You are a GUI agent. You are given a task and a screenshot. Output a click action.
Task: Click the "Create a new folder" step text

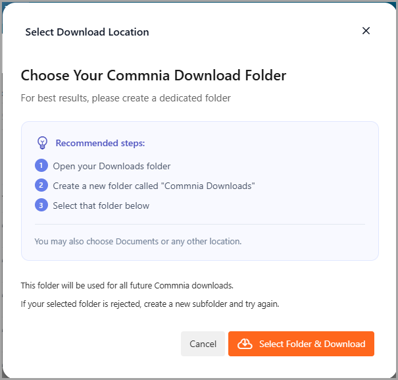[x=153, y=186]
